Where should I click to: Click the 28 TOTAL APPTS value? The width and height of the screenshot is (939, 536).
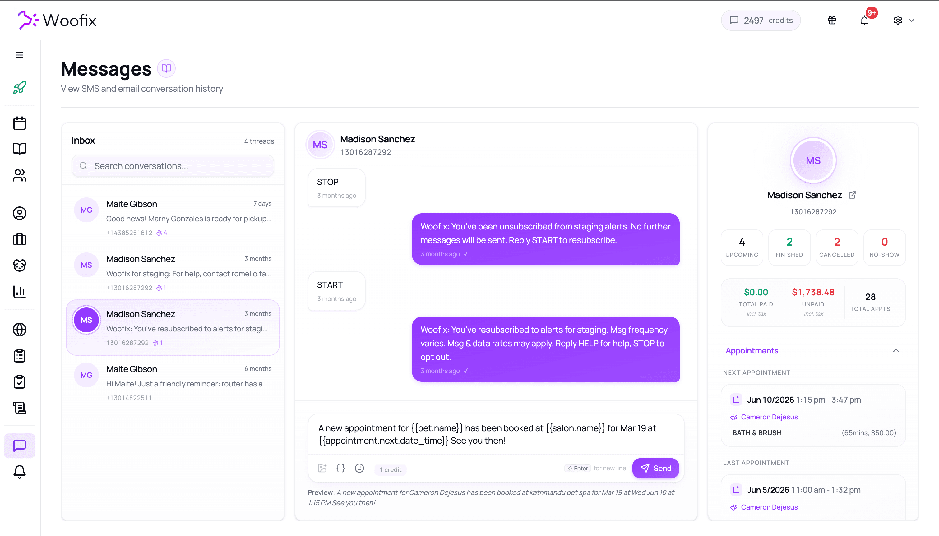click(870, 297)
